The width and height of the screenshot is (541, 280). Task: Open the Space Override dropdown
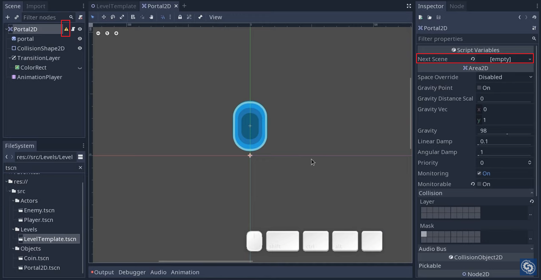pos(505,77)
